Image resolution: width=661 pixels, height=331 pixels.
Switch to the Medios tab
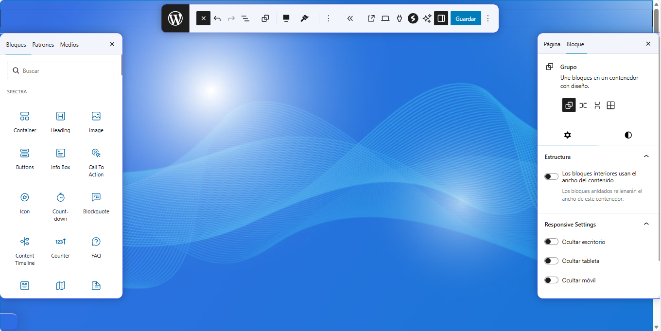pyautogui.click(x=70, y=45)
